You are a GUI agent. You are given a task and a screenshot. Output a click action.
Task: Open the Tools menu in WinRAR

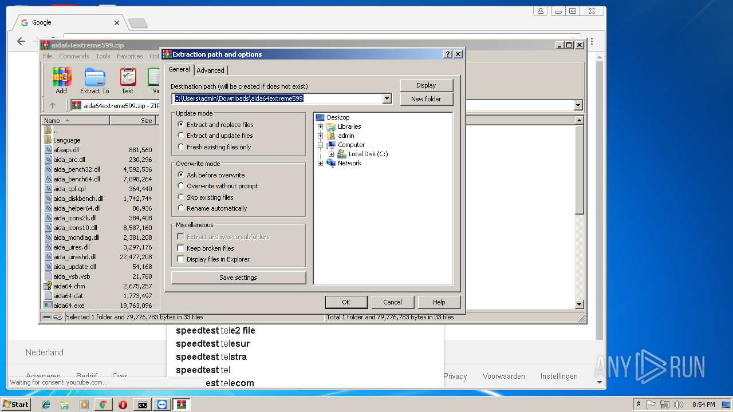click(x=103, y=56)
